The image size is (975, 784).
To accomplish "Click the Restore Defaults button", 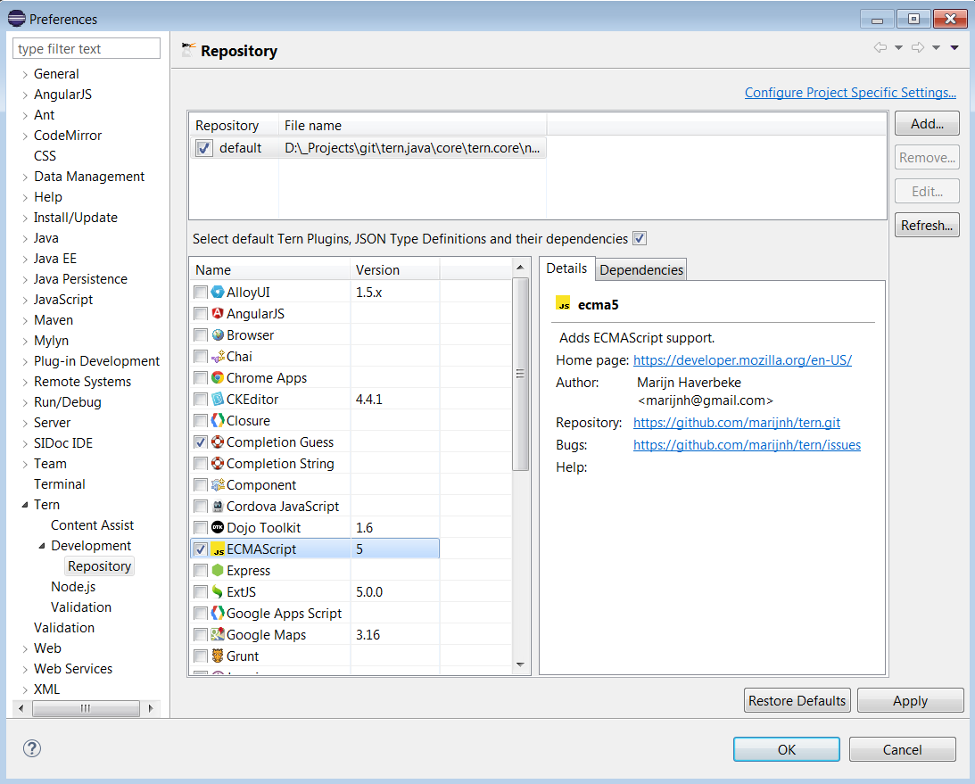I will tap(797, 700).
